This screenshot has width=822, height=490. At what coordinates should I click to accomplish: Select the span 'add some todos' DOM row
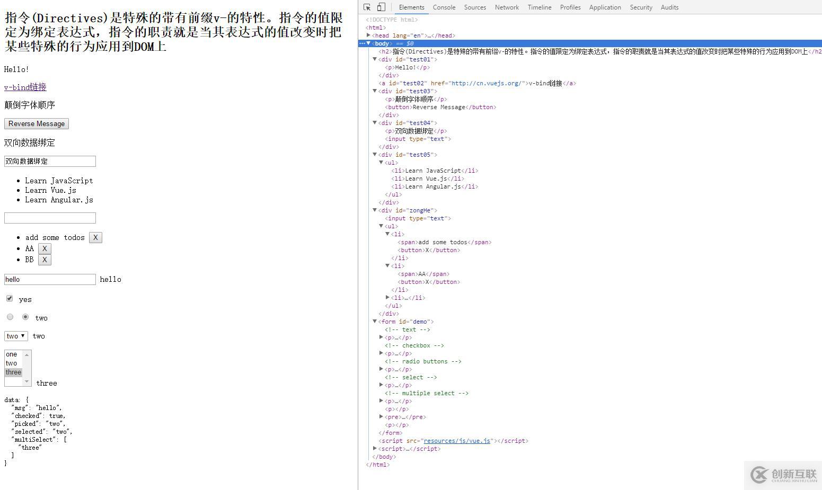[x=590, y=242]
